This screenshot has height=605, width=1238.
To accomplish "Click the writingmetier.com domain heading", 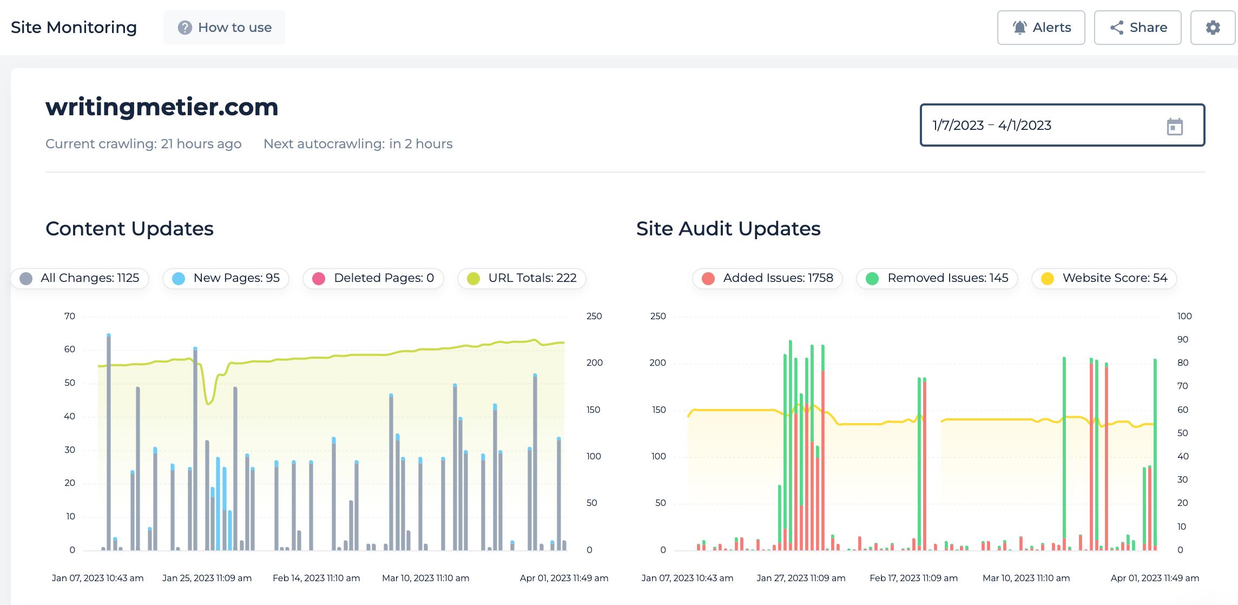I will pyautogui.click(x=162, y=107).
